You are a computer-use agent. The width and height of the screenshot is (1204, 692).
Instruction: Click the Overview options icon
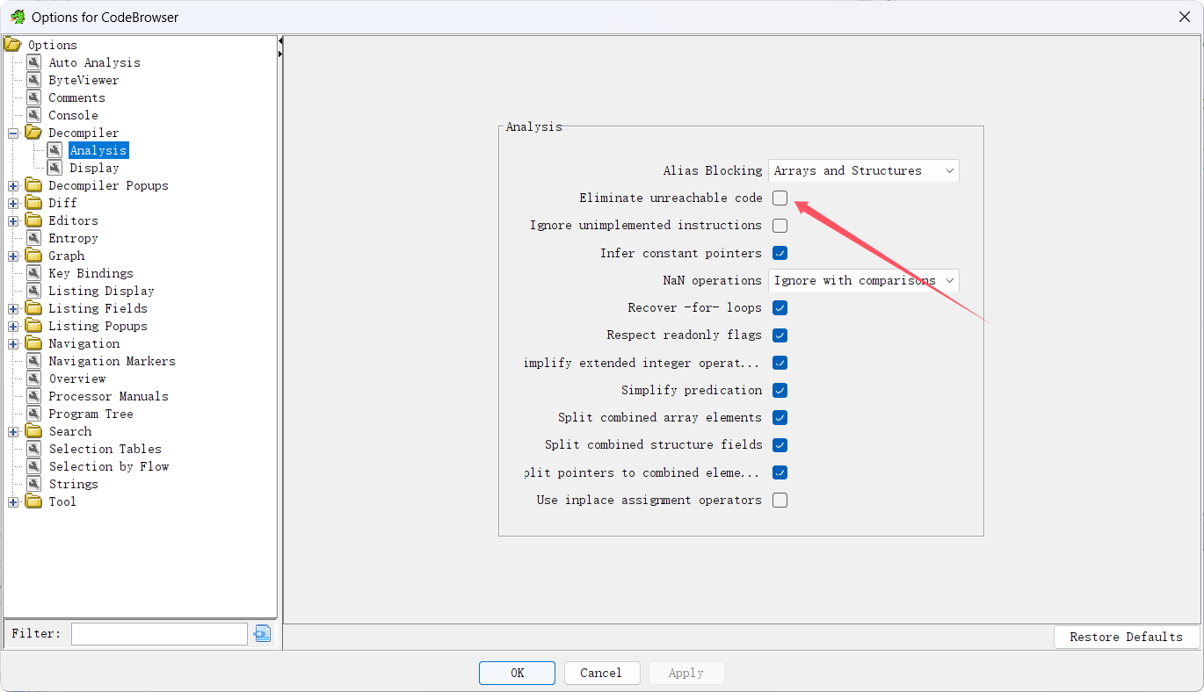point(33,378)
